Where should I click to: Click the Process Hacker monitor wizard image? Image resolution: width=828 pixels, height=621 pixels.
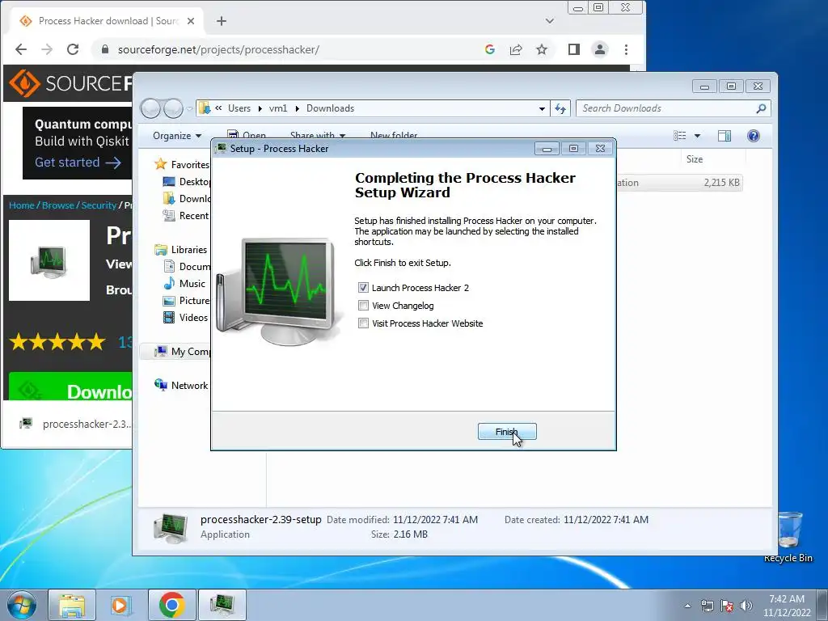tap(278, 291)
